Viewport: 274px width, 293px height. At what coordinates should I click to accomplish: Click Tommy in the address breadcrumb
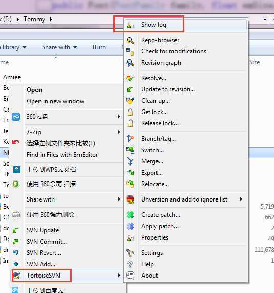pyautogui.click(x=34, y=19)
